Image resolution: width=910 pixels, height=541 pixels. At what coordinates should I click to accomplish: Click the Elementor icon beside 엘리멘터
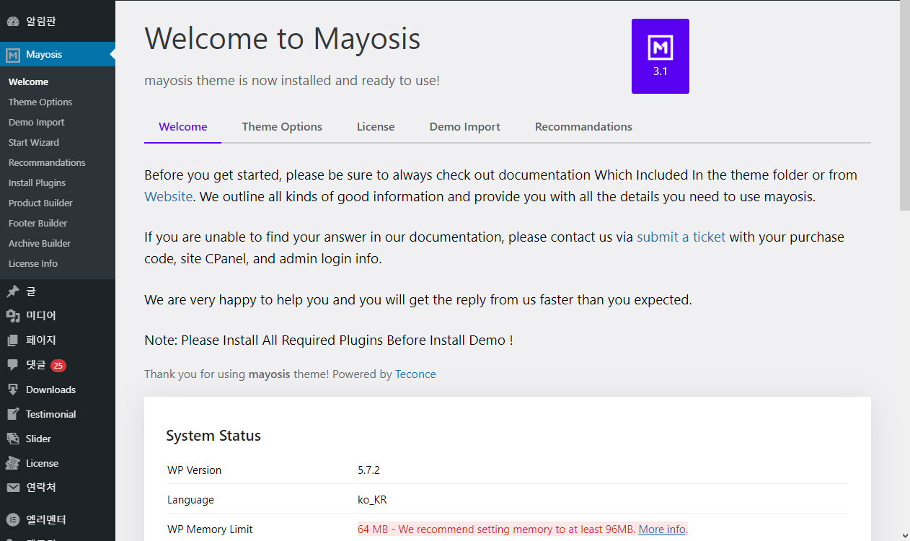pyautogui.click(x=12, y=519)
